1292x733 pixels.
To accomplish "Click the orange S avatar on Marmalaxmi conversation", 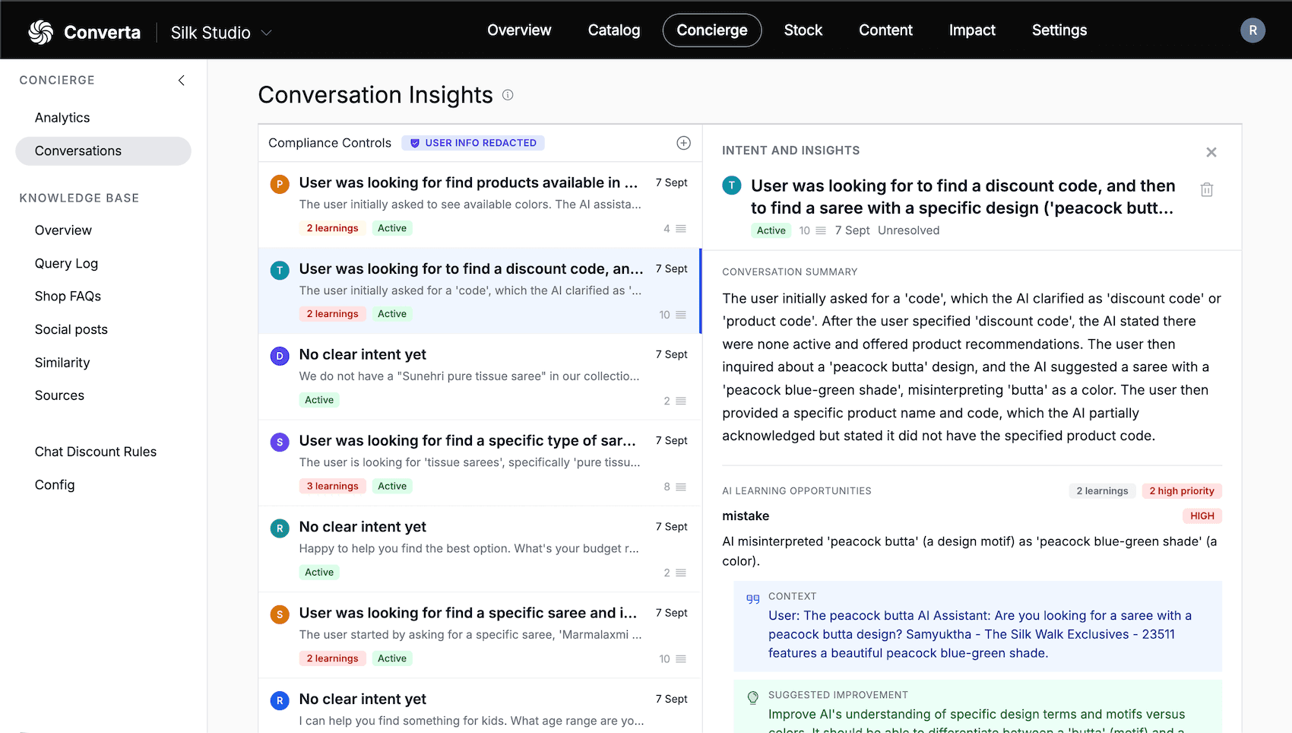I will point(280,614).
